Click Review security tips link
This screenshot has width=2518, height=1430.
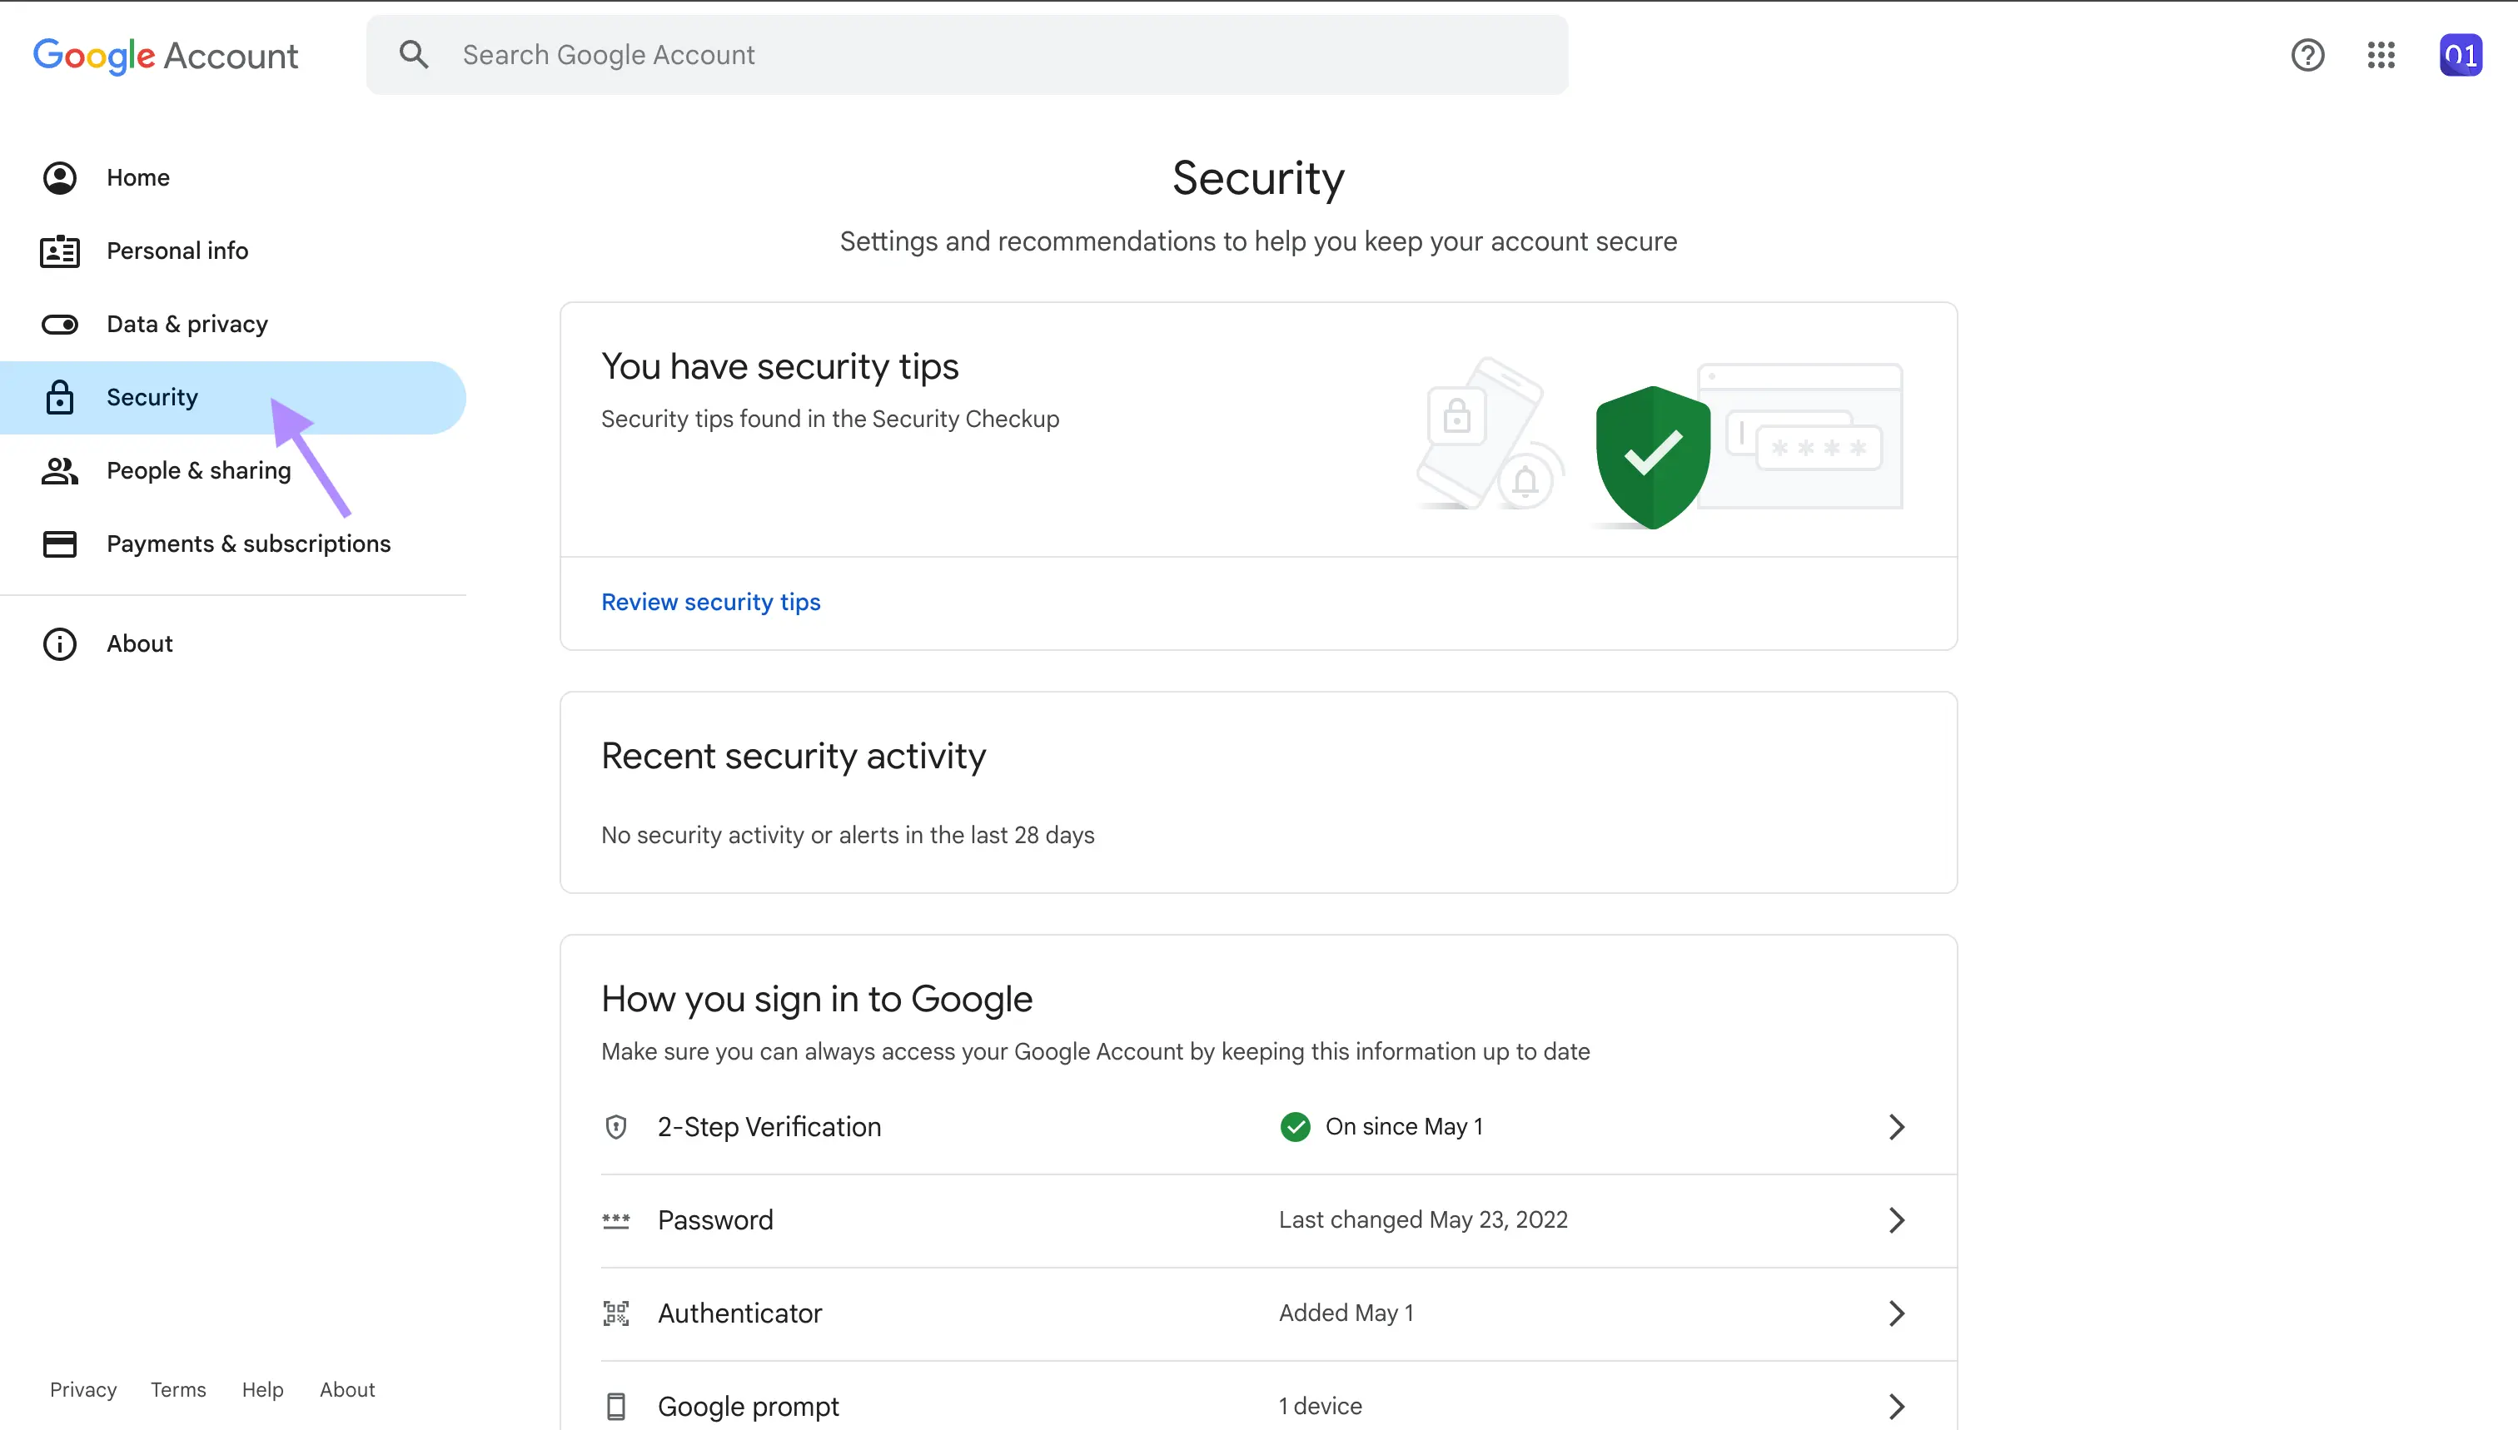point(711,602)
